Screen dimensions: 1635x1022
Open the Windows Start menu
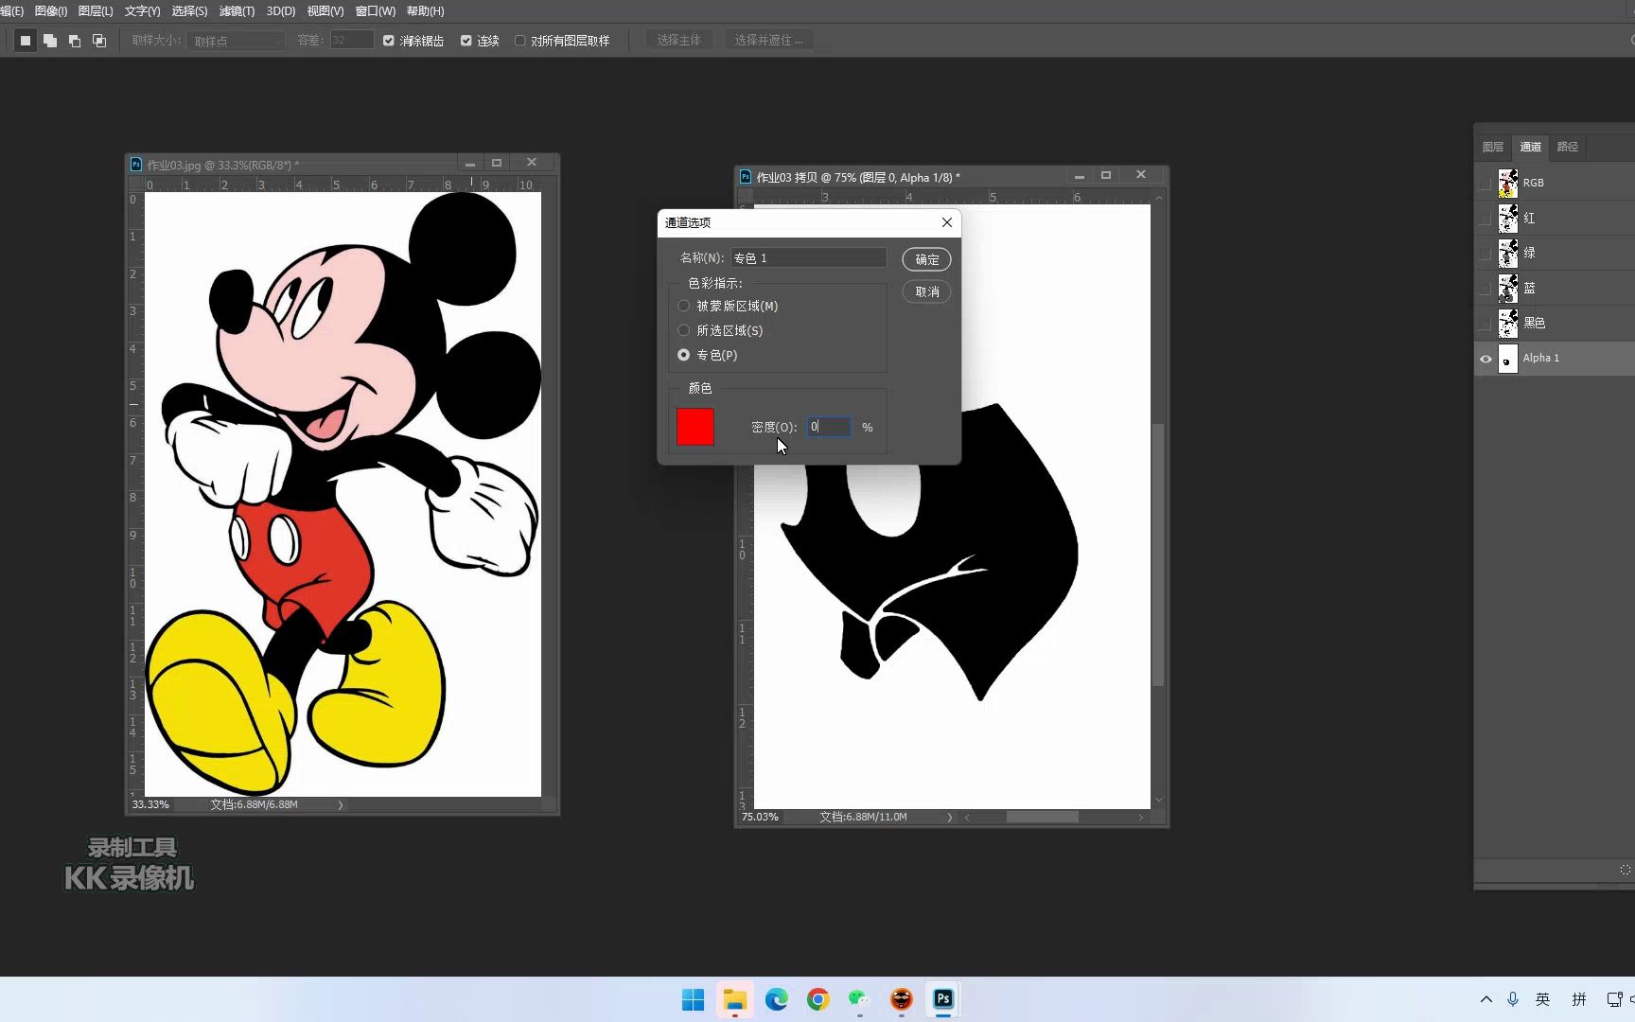(x=693, y=999)
